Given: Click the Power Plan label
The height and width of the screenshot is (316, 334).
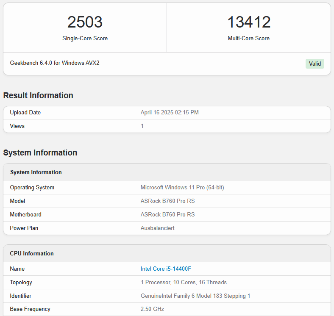Looking at the screenshot, I should pyautogui.click(x=24, y=228).
